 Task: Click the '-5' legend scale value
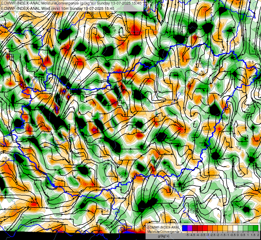coord(187,235)
